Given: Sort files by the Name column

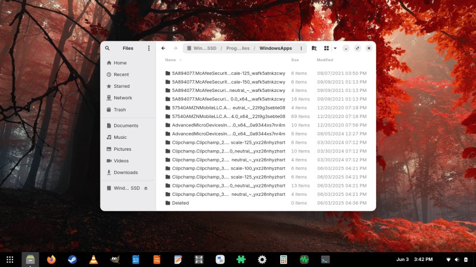Looking at the screenshot, I should click(171, 60).
